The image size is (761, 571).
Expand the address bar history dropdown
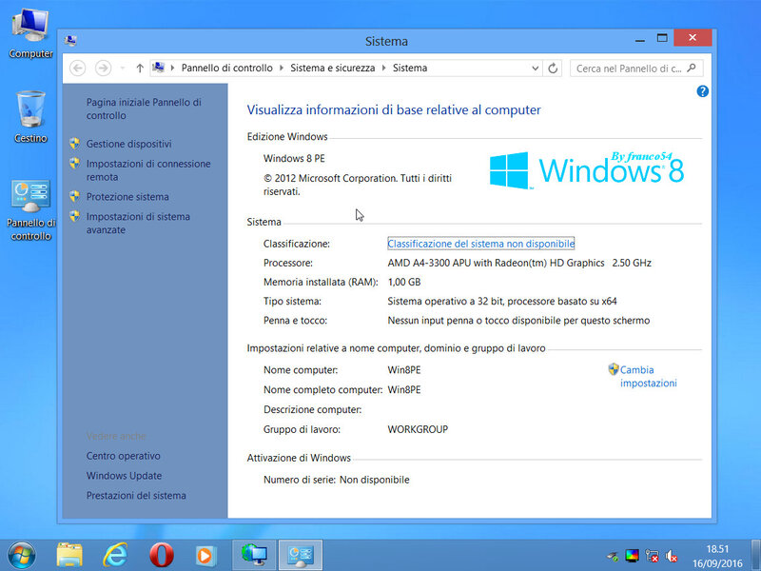click(x=535, y=68)
